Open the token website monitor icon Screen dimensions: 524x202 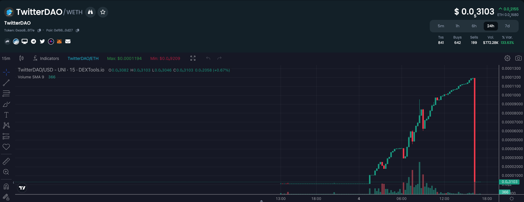[x=25, y=42]
